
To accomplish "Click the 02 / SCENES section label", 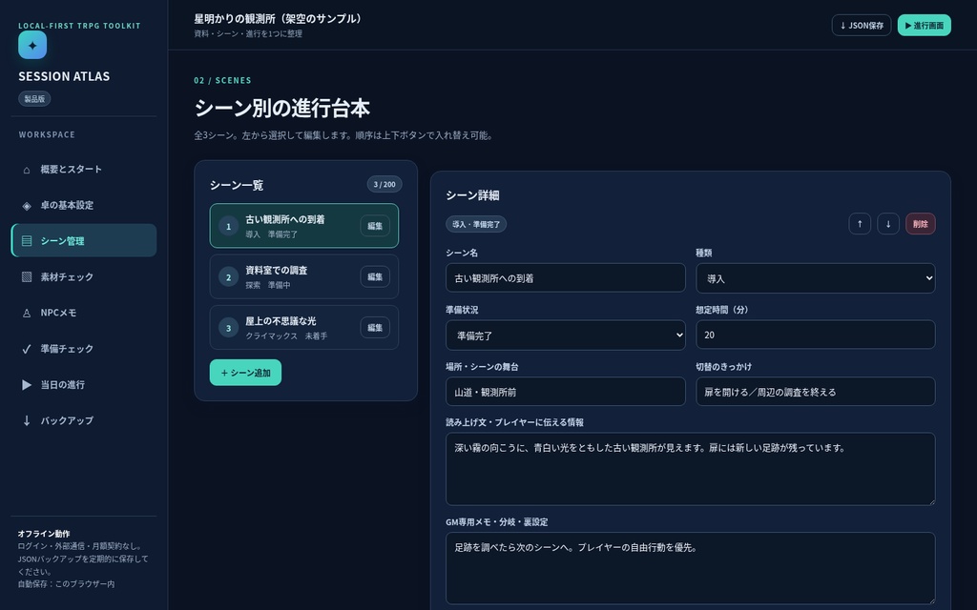I will (222, 80).
